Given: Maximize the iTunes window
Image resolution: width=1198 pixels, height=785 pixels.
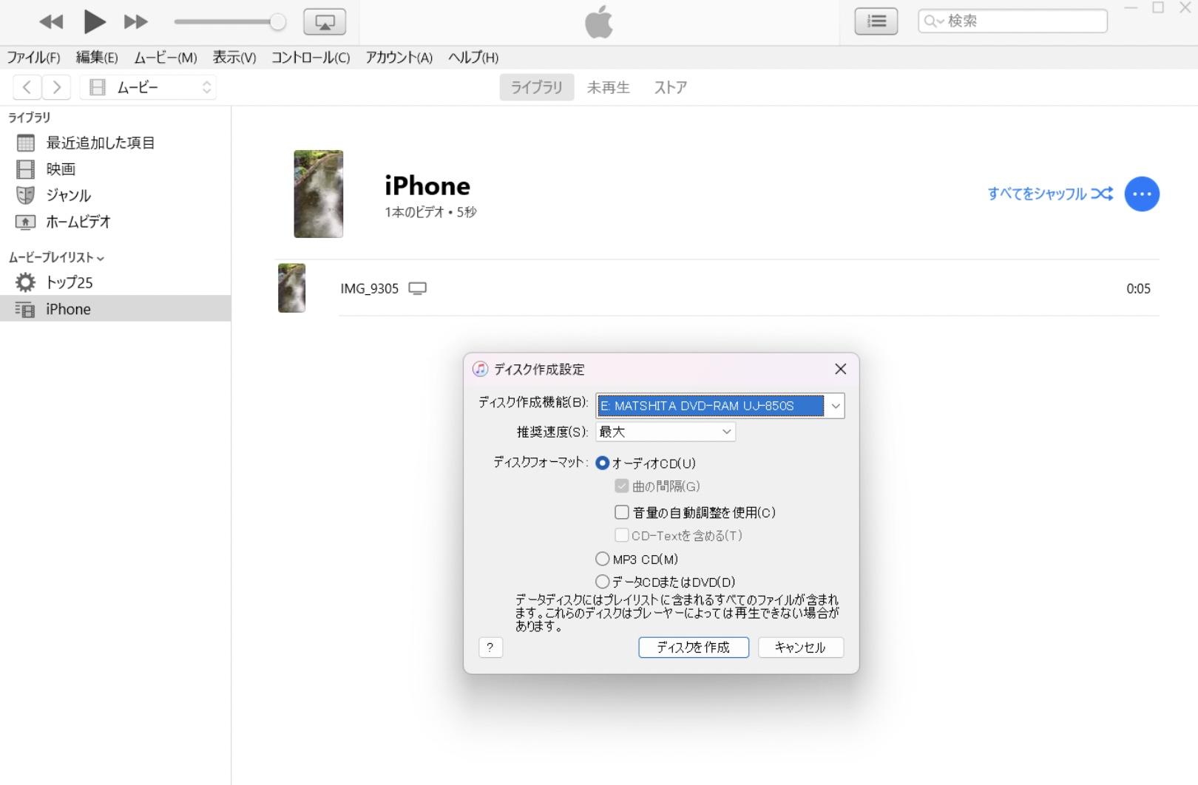Looking at the screenshot, I should click(1158, 7).
